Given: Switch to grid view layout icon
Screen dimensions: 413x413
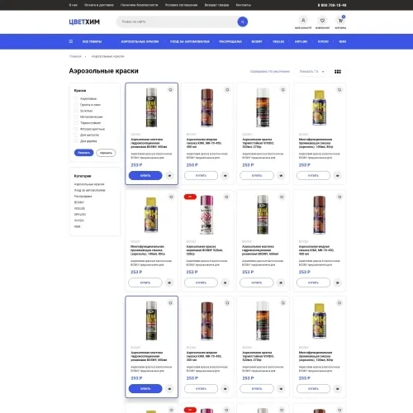Looking at the screenshot, I should coord(338,72).
